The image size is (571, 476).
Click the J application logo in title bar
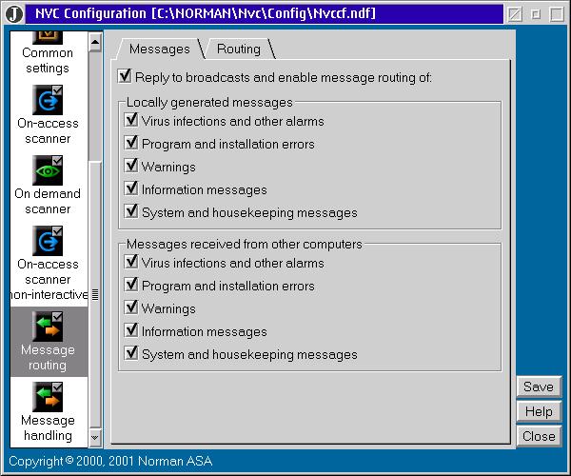click(x=14, y=14)
